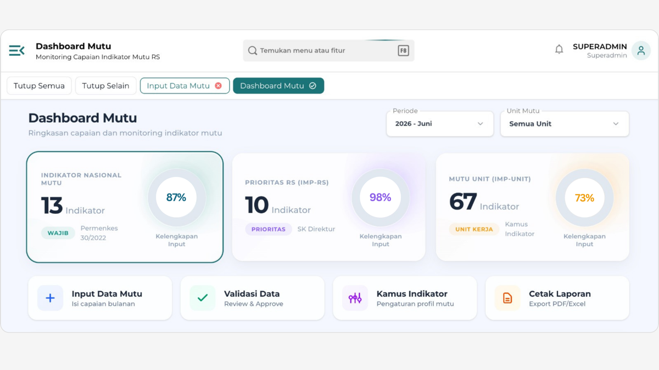This screenshot has height=370, width=659.
Task: Click the 87% completeness ring
Action: tap(176, 197)
